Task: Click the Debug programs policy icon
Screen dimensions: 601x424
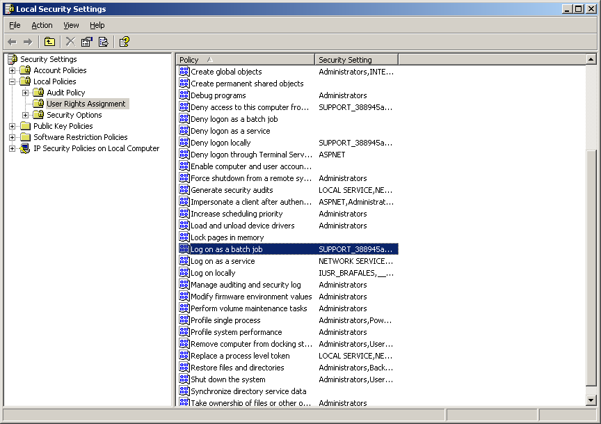Action: [x=184, y=95]
